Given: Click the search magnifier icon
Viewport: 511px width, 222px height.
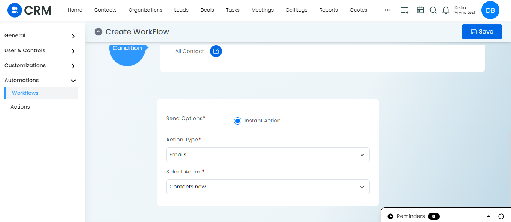Looking at the screenshot, I should coord(433,10).
